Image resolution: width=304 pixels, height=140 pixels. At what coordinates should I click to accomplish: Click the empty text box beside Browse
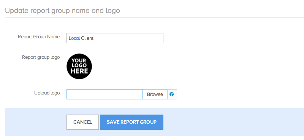[x=105, y=94]
